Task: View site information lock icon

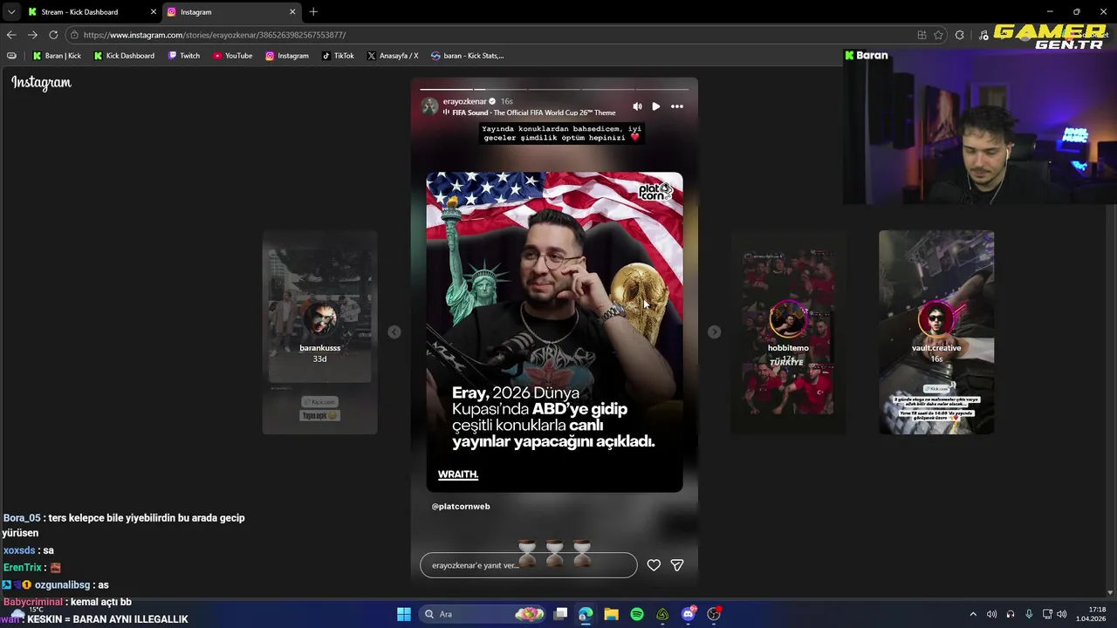Action: point(75,35)
